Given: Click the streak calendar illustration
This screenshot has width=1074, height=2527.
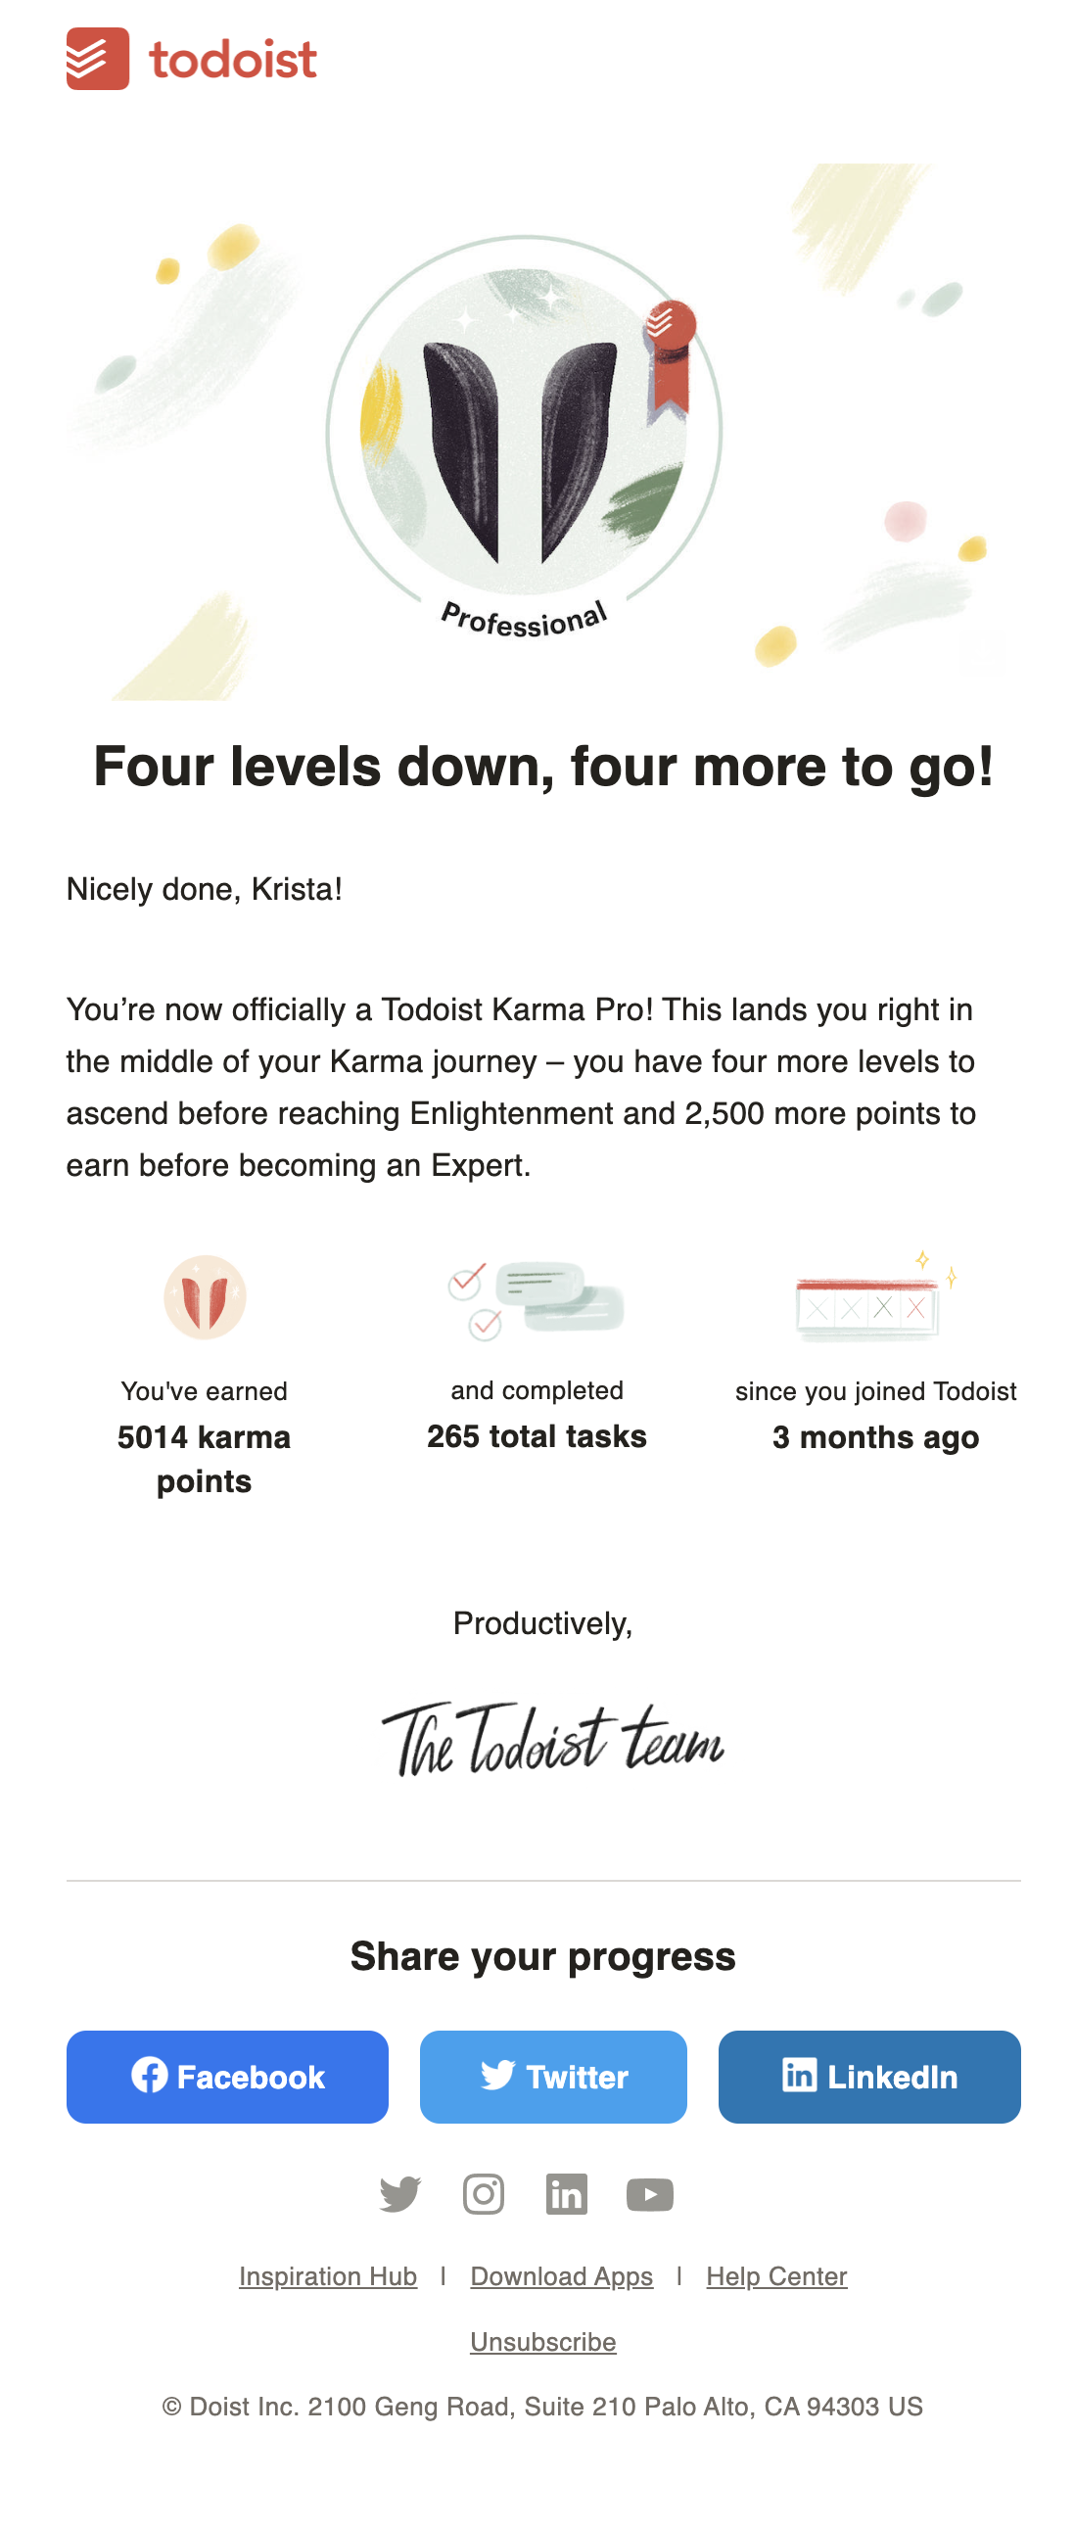Looking at the screenshot, I should tap(870, 1300).
